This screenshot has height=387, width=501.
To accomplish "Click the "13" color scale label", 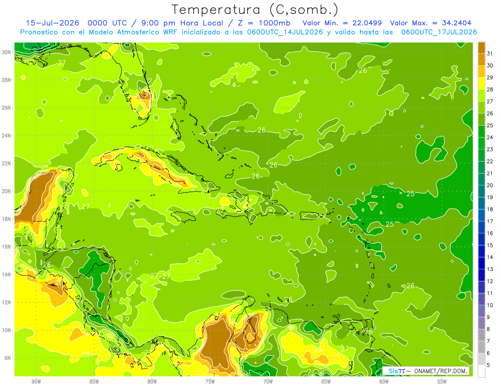I will (x=490, y=269).
